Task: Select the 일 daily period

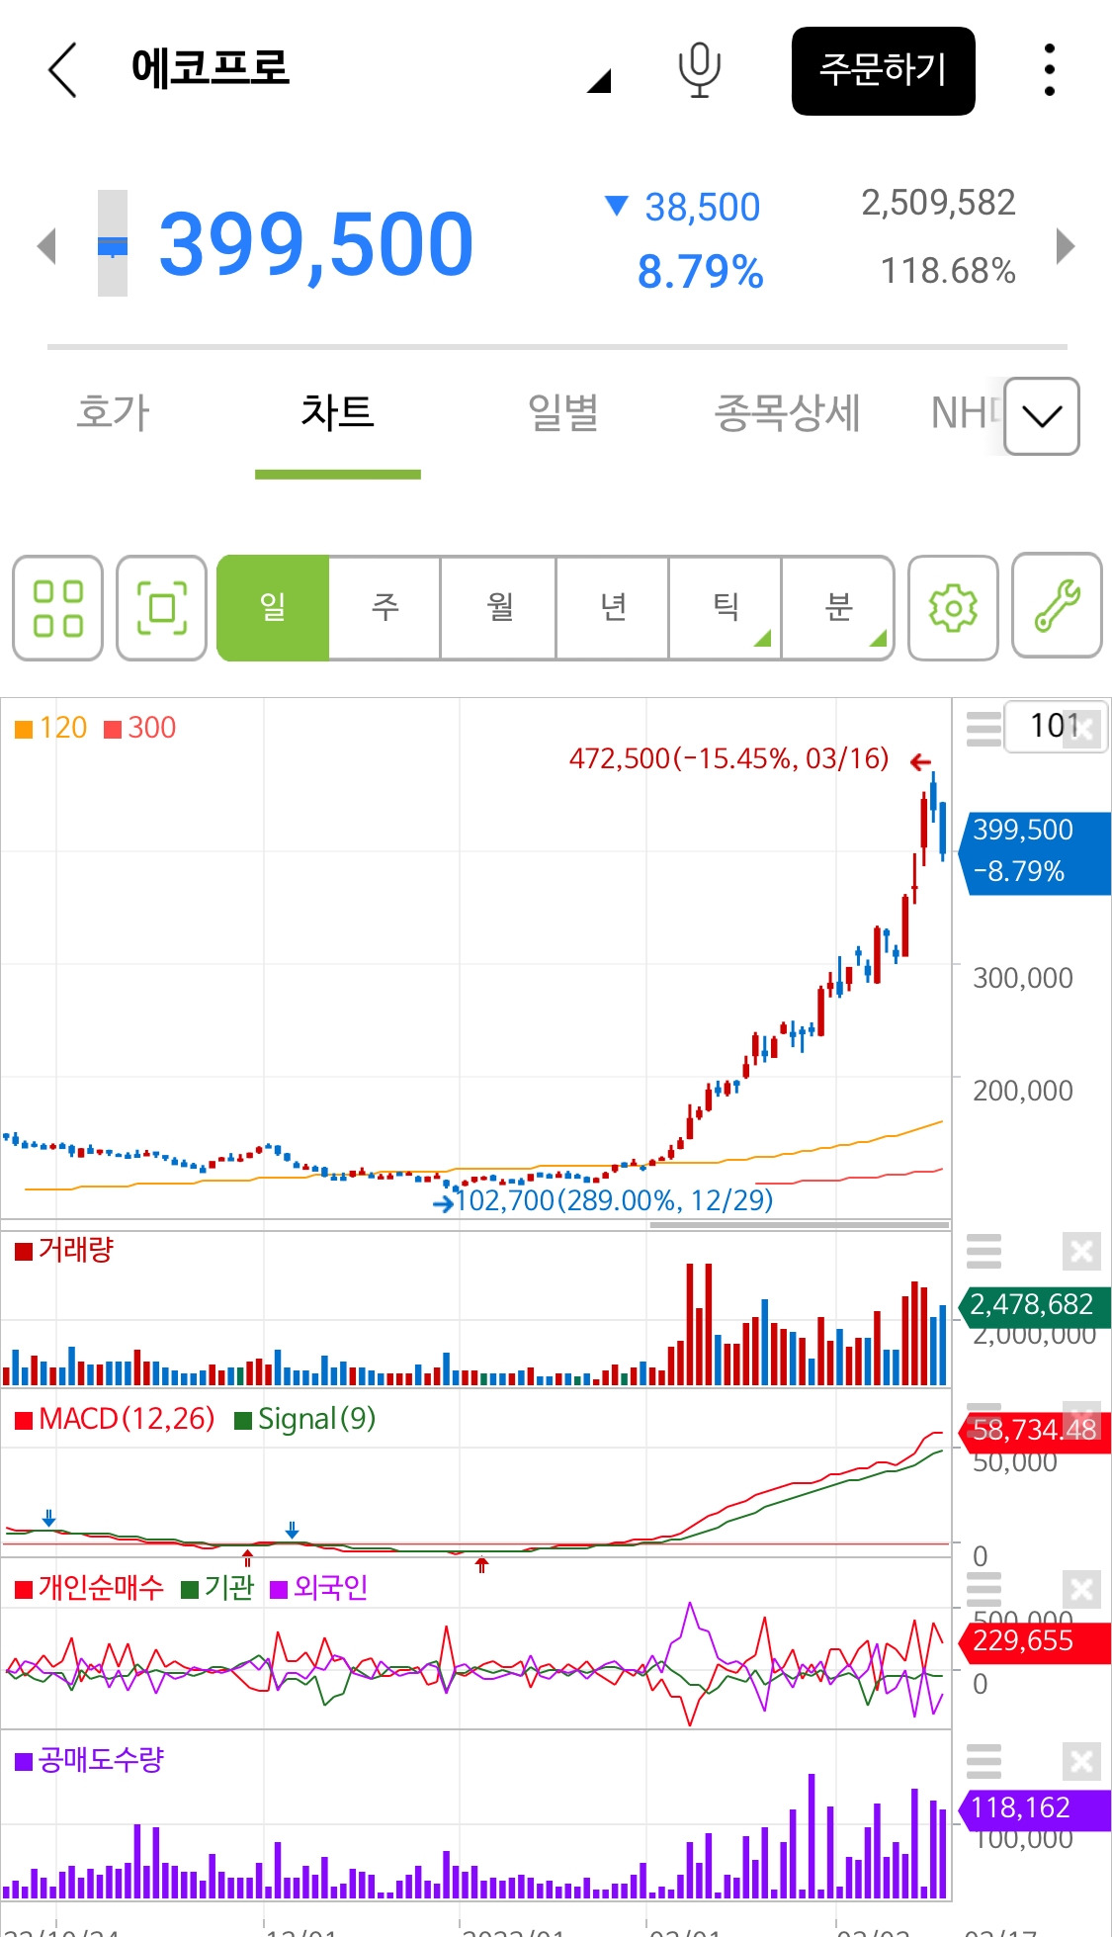Action: (x=273, y=607)
